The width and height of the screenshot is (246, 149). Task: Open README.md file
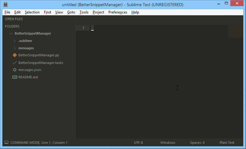tap(28, 77)
